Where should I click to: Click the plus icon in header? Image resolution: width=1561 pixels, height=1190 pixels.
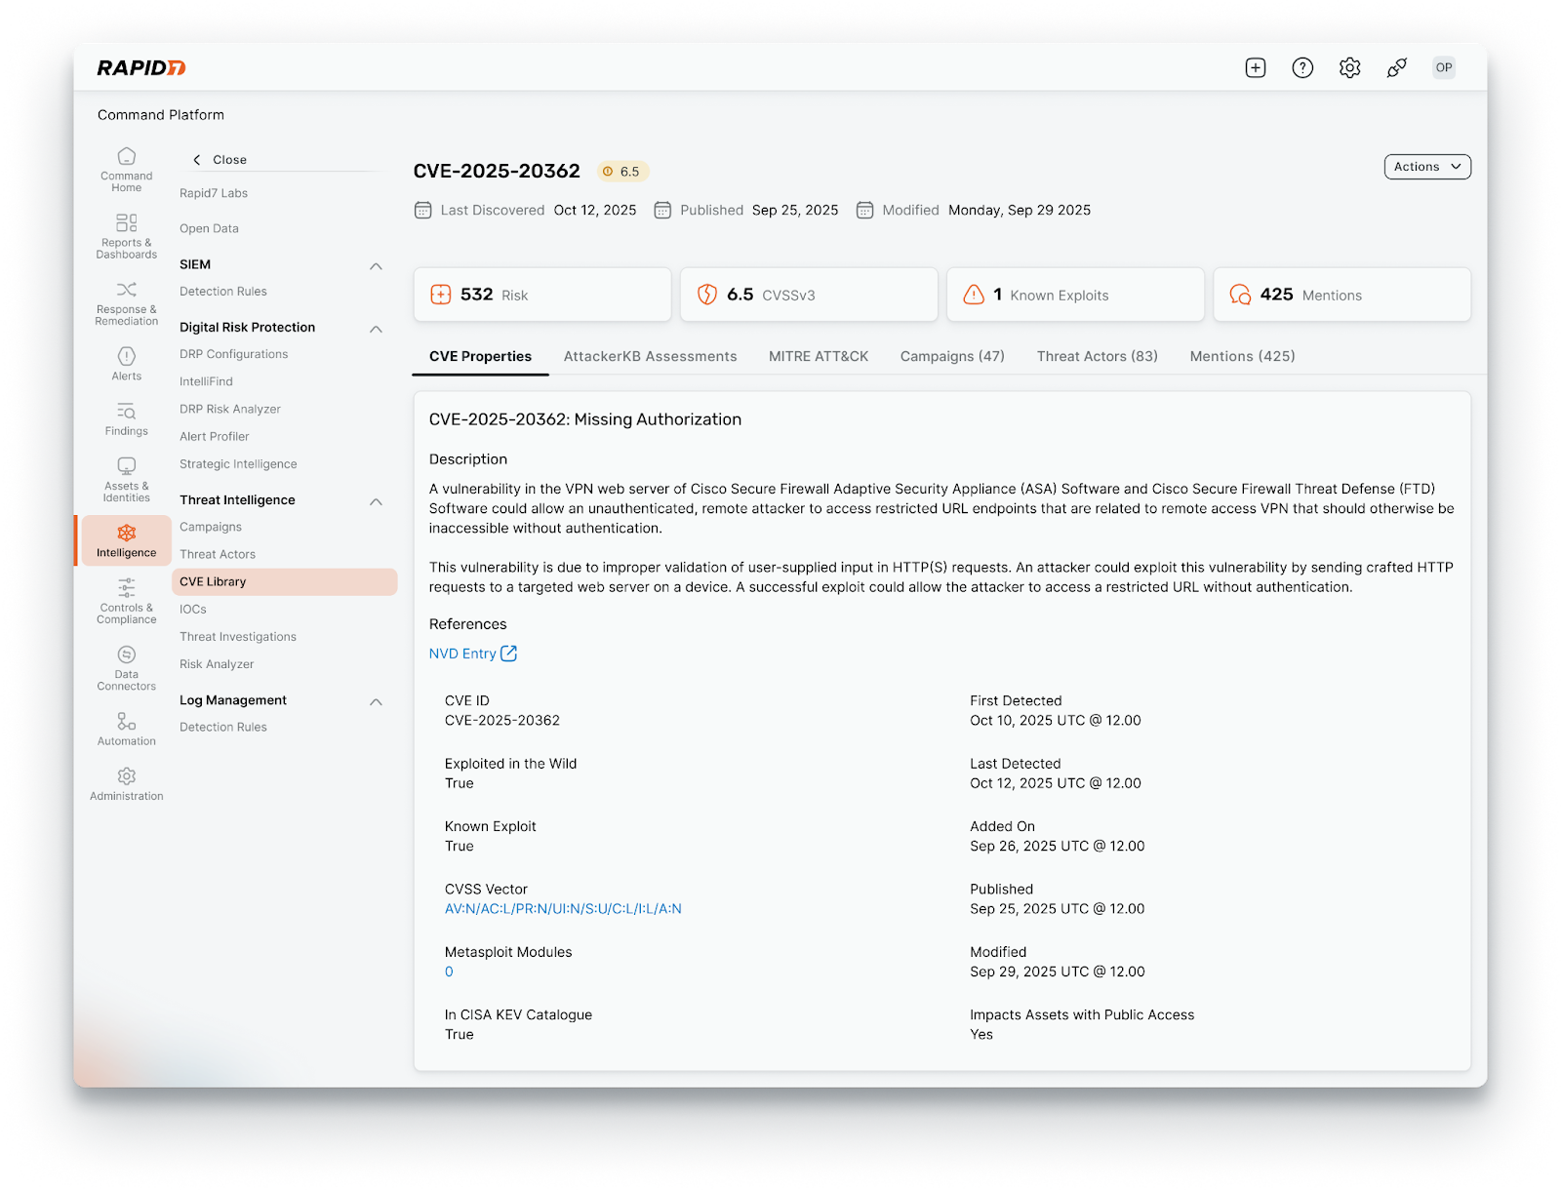[x=1256, y=67]
